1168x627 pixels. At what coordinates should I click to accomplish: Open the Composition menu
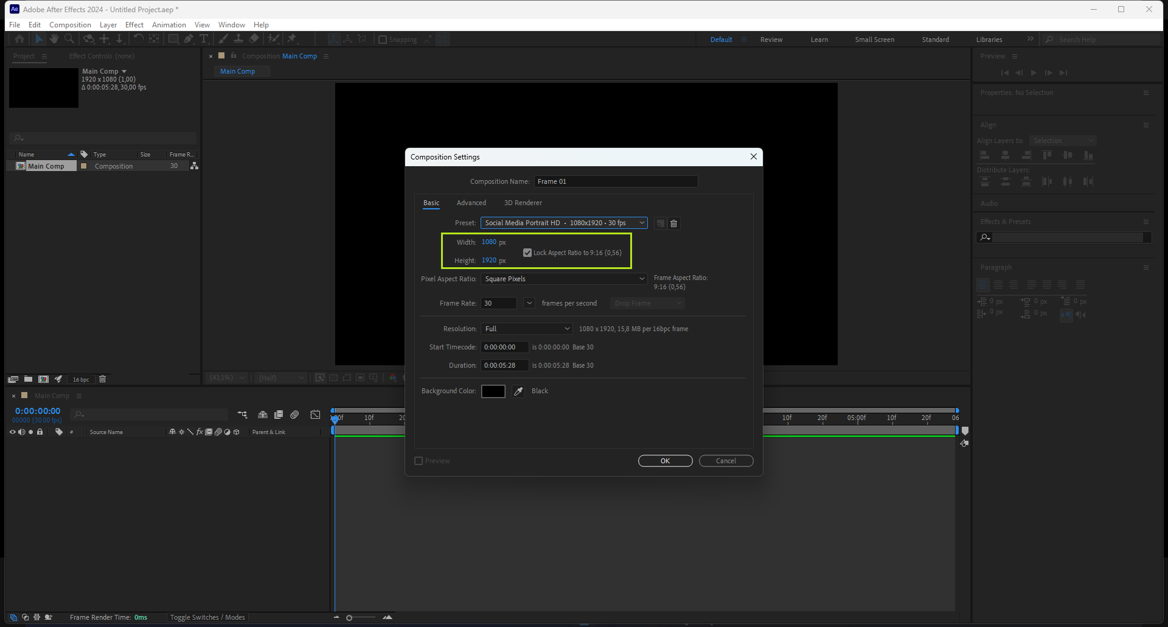pyautogui.click(x=70, y=25)
